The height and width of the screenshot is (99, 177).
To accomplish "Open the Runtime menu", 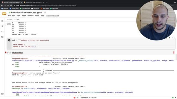I will [30, 16].
